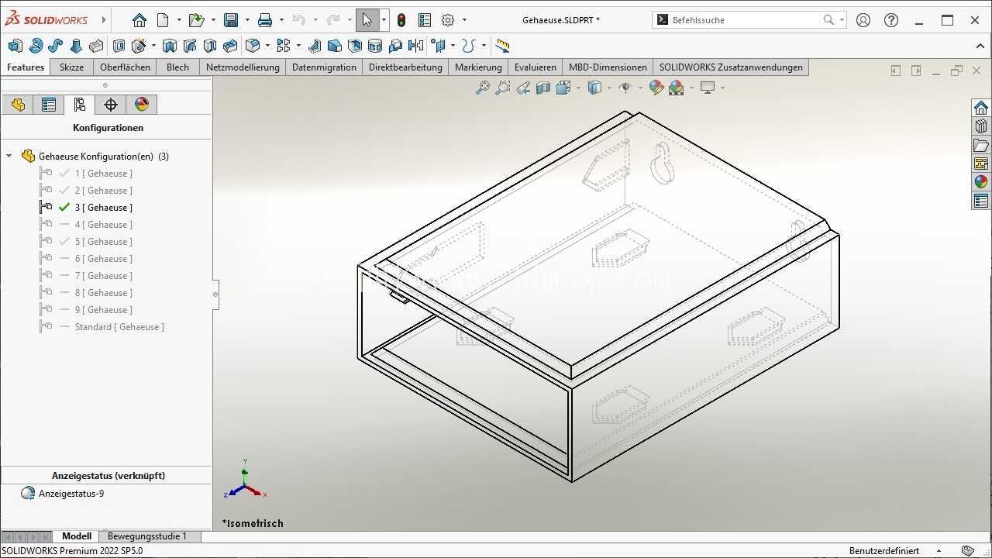Select configuration 5 [ Gehaeuse ]
992x558 pixels.
pyautogui.click(x=104, y=242)
